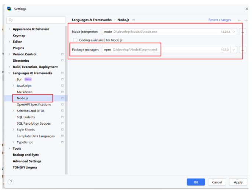Select Markdown in the settings tree

(x=25, y=92)
